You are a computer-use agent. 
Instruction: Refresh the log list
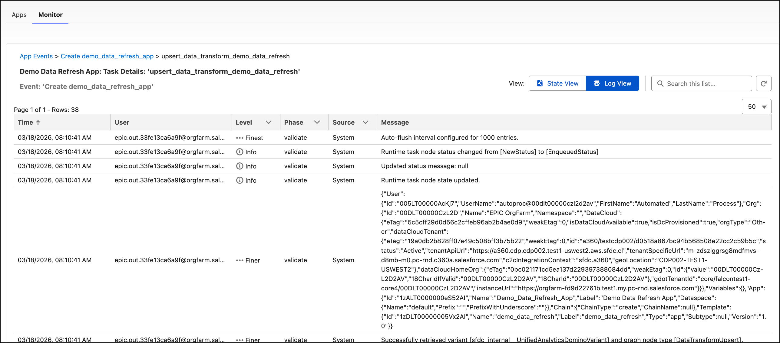coord(763,83)
